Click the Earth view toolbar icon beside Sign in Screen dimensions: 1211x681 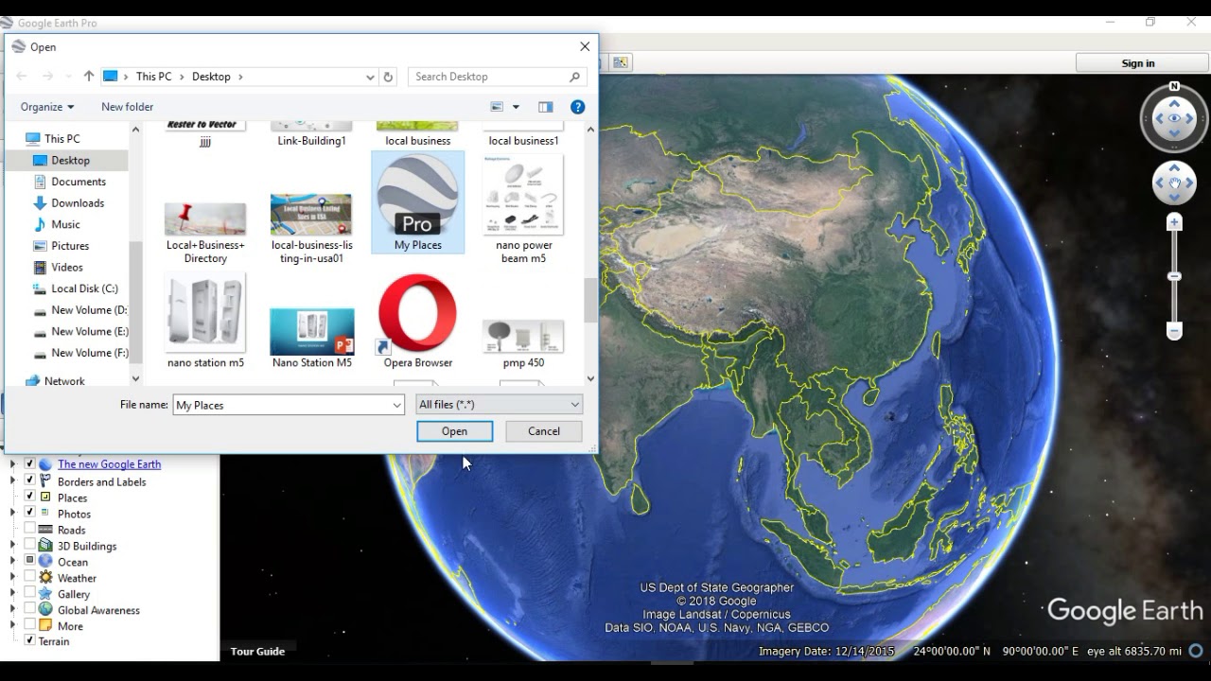(620, 62)
